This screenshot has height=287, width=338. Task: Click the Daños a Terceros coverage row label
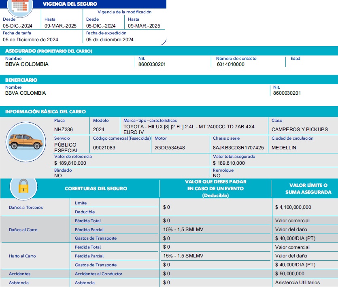click(x=26, y=208)
